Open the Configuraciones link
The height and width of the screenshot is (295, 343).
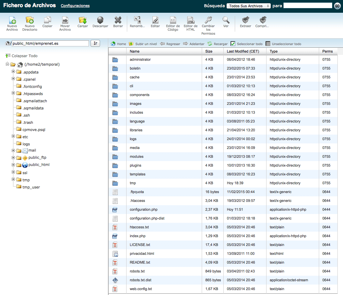[75, 6]
